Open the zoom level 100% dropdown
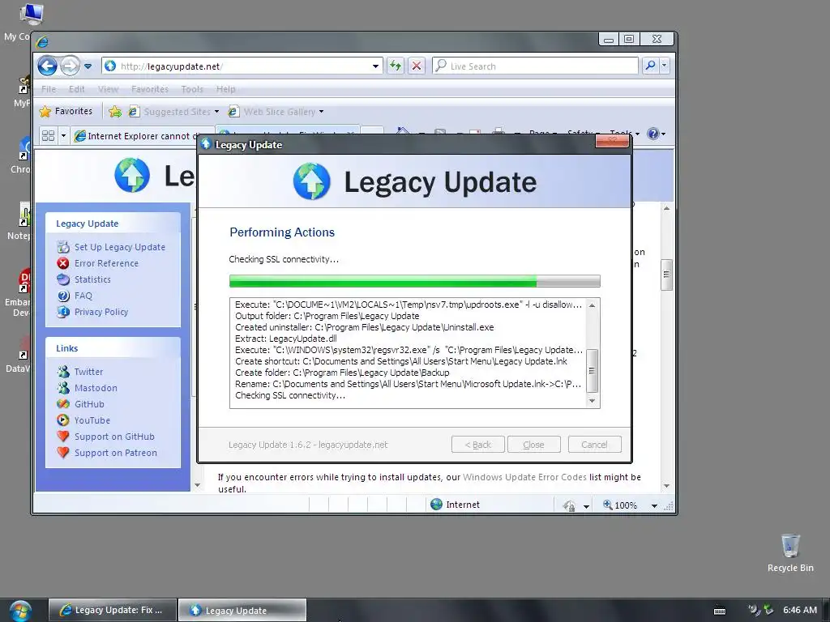The width and height of the screenshot is (830, 622). coord(654,505)
